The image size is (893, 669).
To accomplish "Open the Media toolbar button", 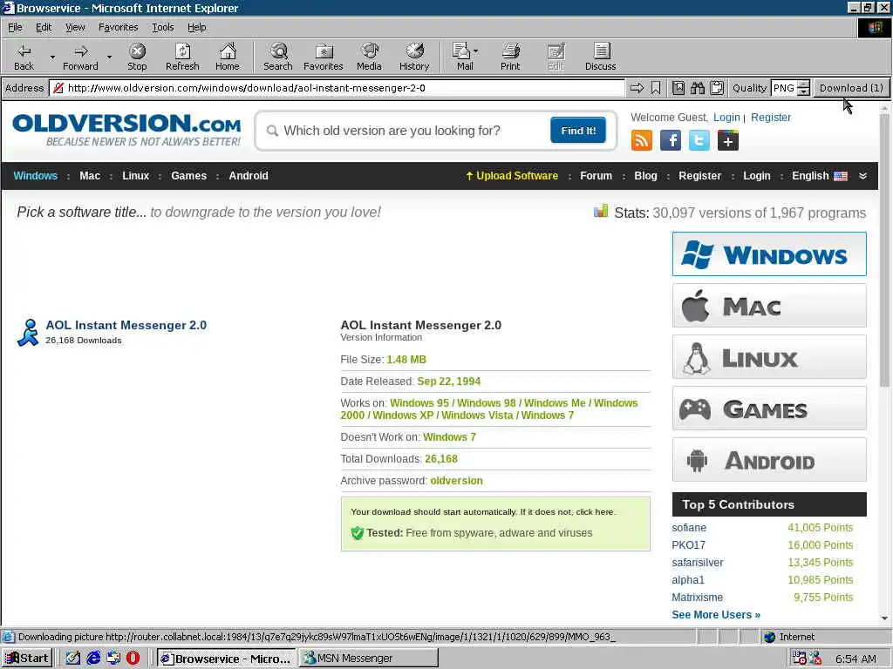I will (x=369, y=57).
